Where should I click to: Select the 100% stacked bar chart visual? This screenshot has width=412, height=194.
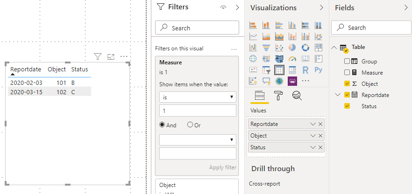pyautogui.click(x=305, y=26)
